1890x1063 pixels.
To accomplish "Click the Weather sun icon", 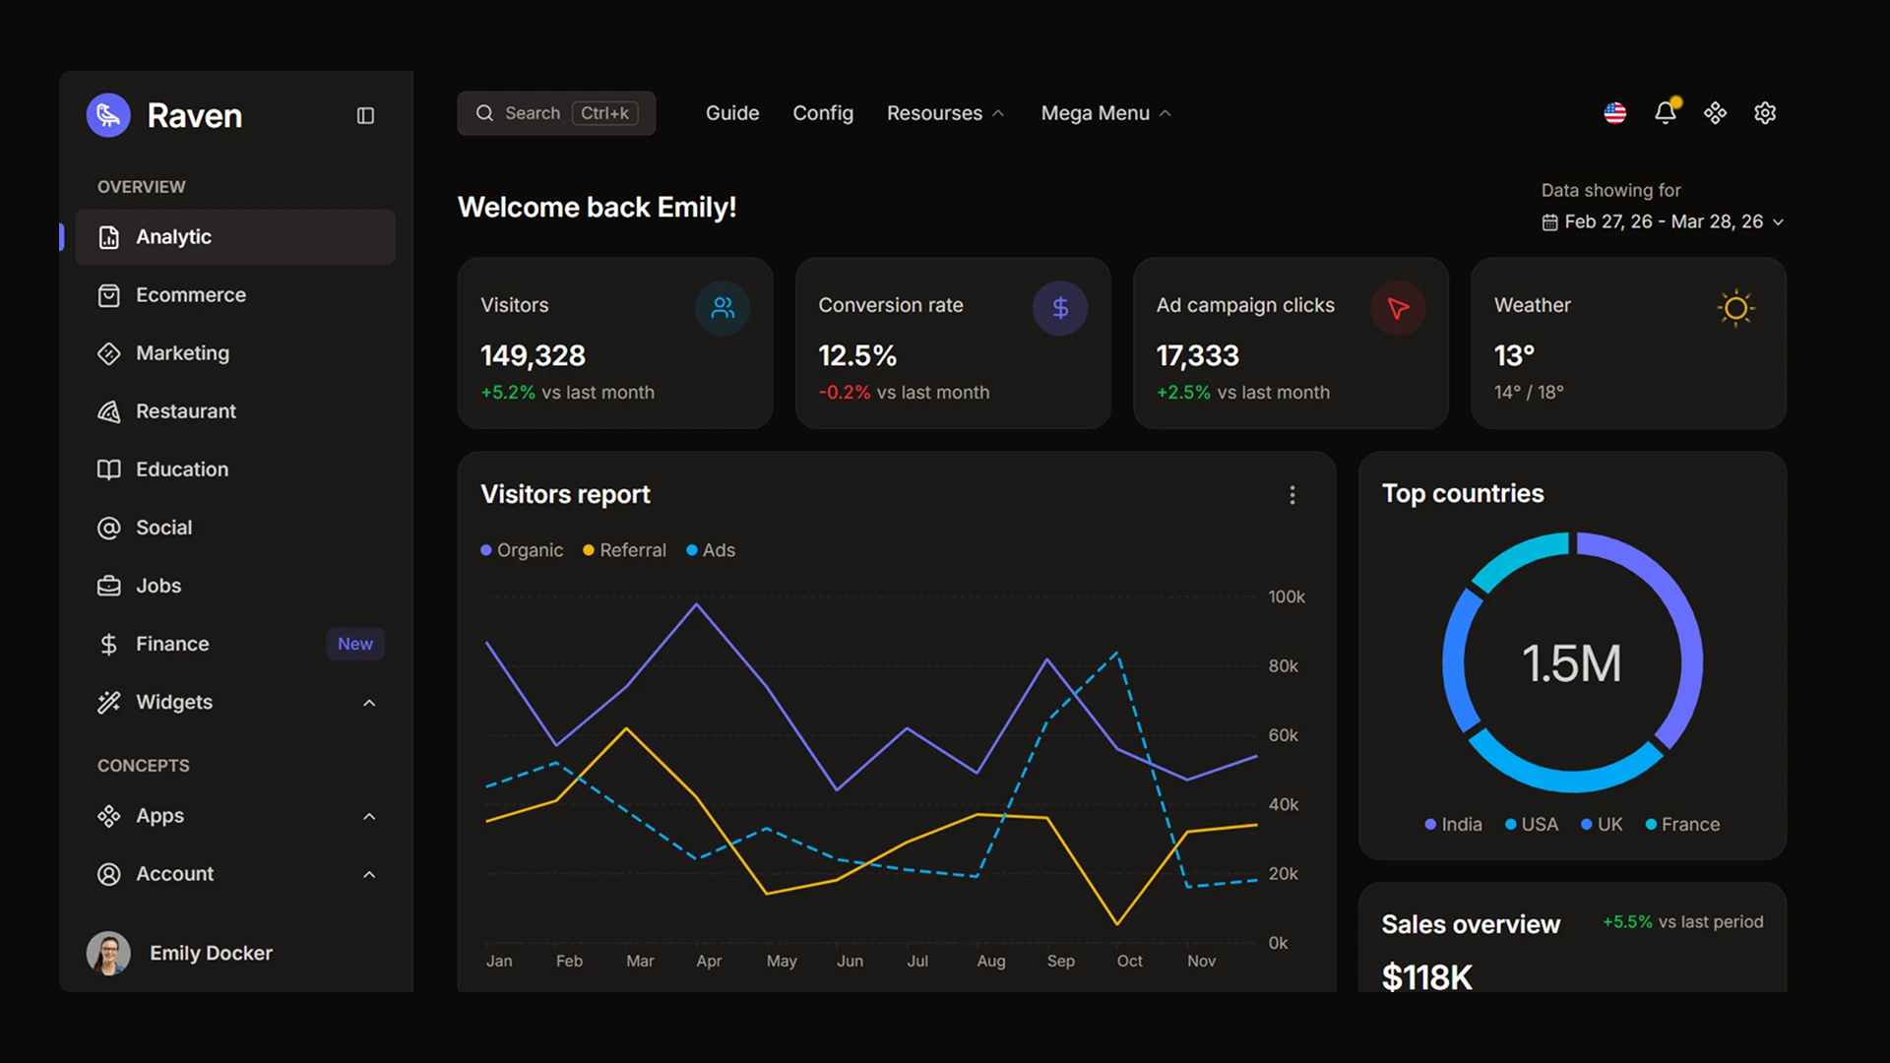I will 1735,308.
